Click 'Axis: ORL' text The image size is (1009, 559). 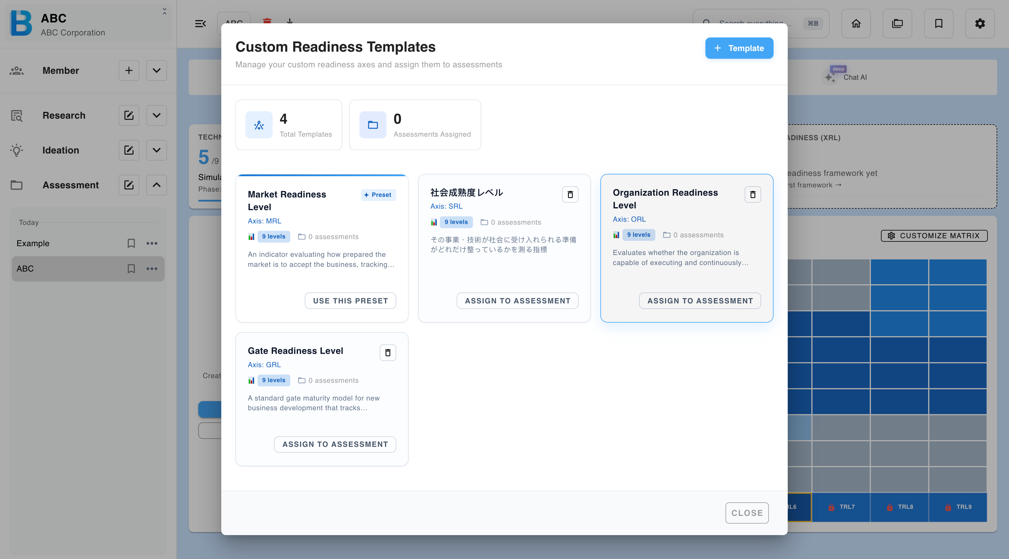coord(629,219)
